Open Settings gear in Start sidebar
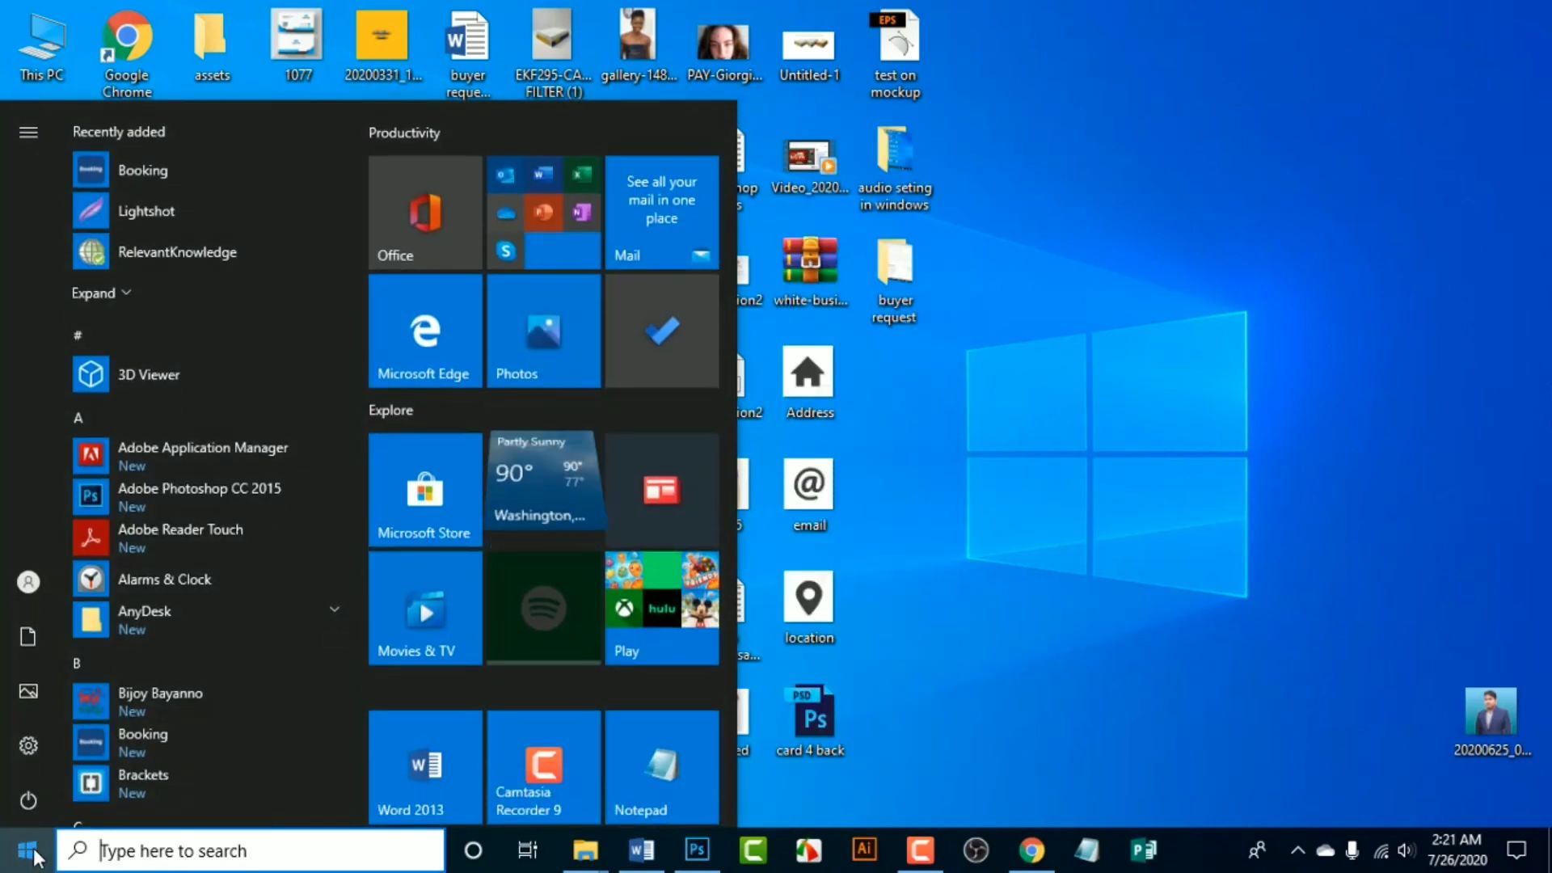Image resolution: width=1552 pixels, height=873 pixels. (x=28, y=745)
